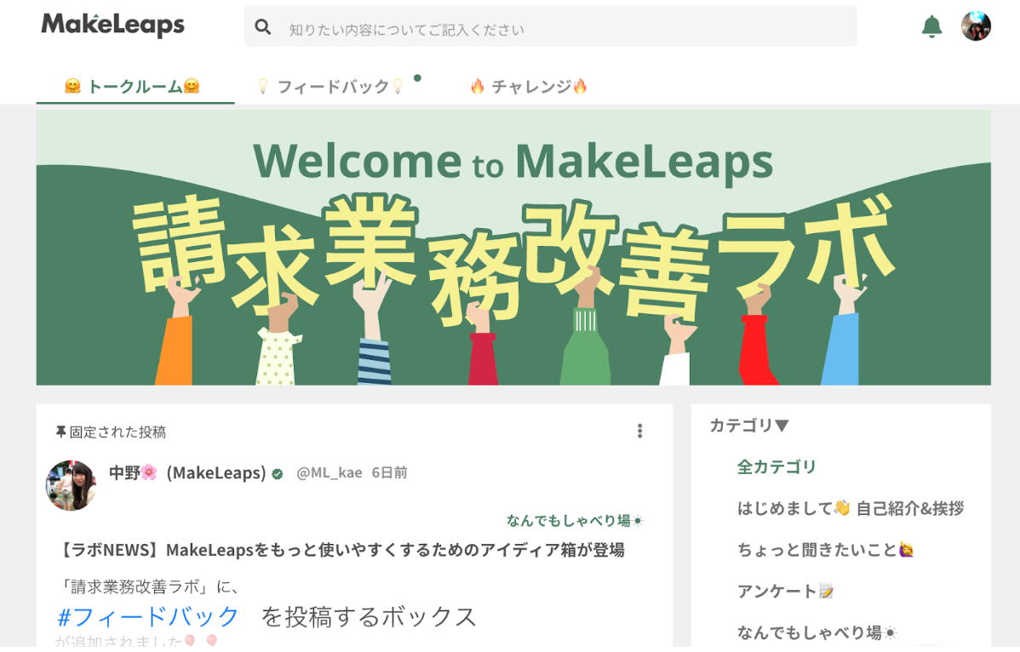Open the user profile avatar menu

click(976, 26)
